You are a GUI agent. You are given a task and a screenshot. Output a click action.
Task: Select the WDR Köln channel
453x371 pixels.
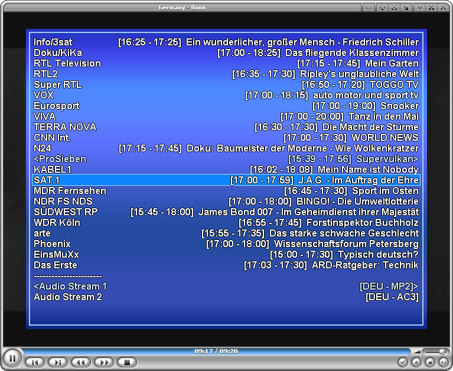226,223
